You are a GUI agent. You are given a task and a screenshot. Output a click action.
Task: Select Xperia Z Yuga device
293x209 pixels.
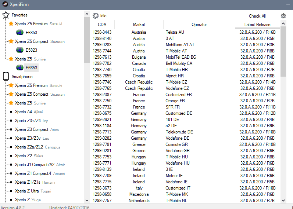click(x=28, y=200)
